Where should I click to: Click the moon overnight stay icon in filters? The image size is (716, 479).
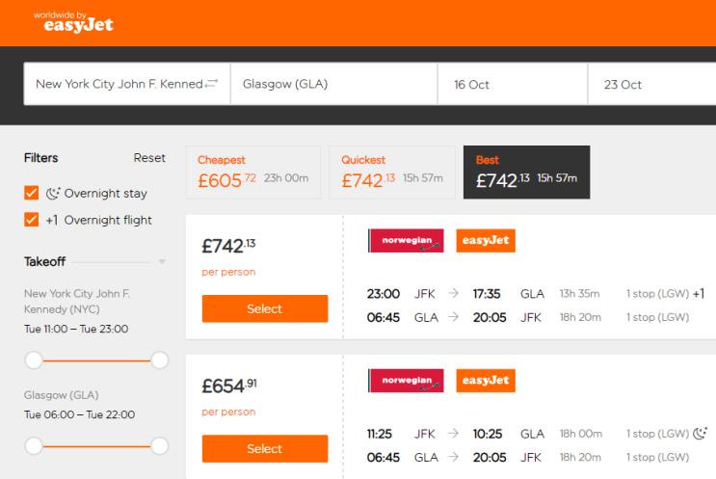point(53,193)
